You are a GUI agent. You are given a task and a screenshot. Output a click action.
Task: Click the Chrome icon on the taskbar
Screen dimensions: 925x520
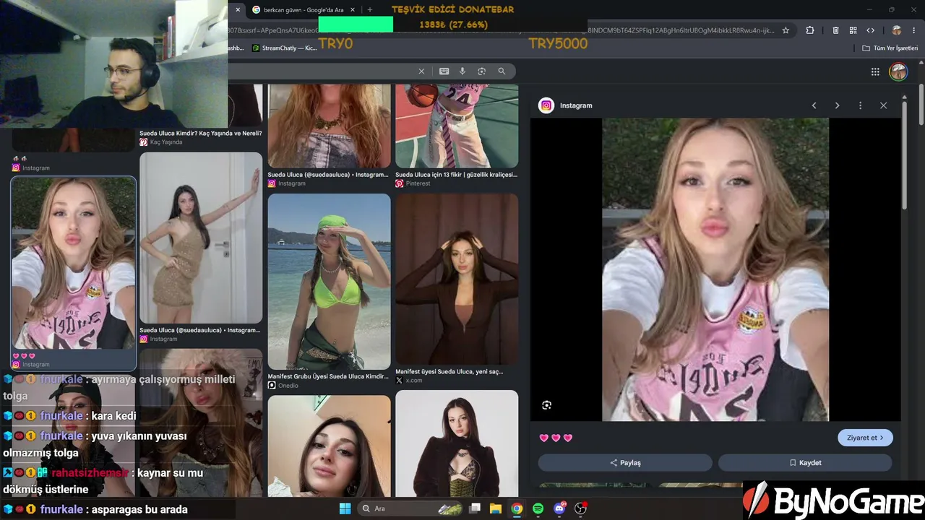click(517, 508)
